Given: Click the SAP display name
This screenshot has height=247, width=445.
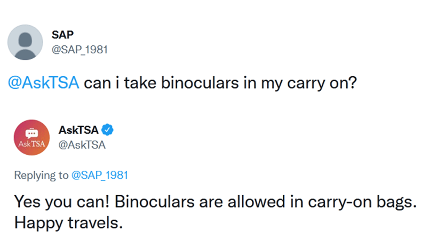Looking at the screenshot, I should tap(63, 35).
